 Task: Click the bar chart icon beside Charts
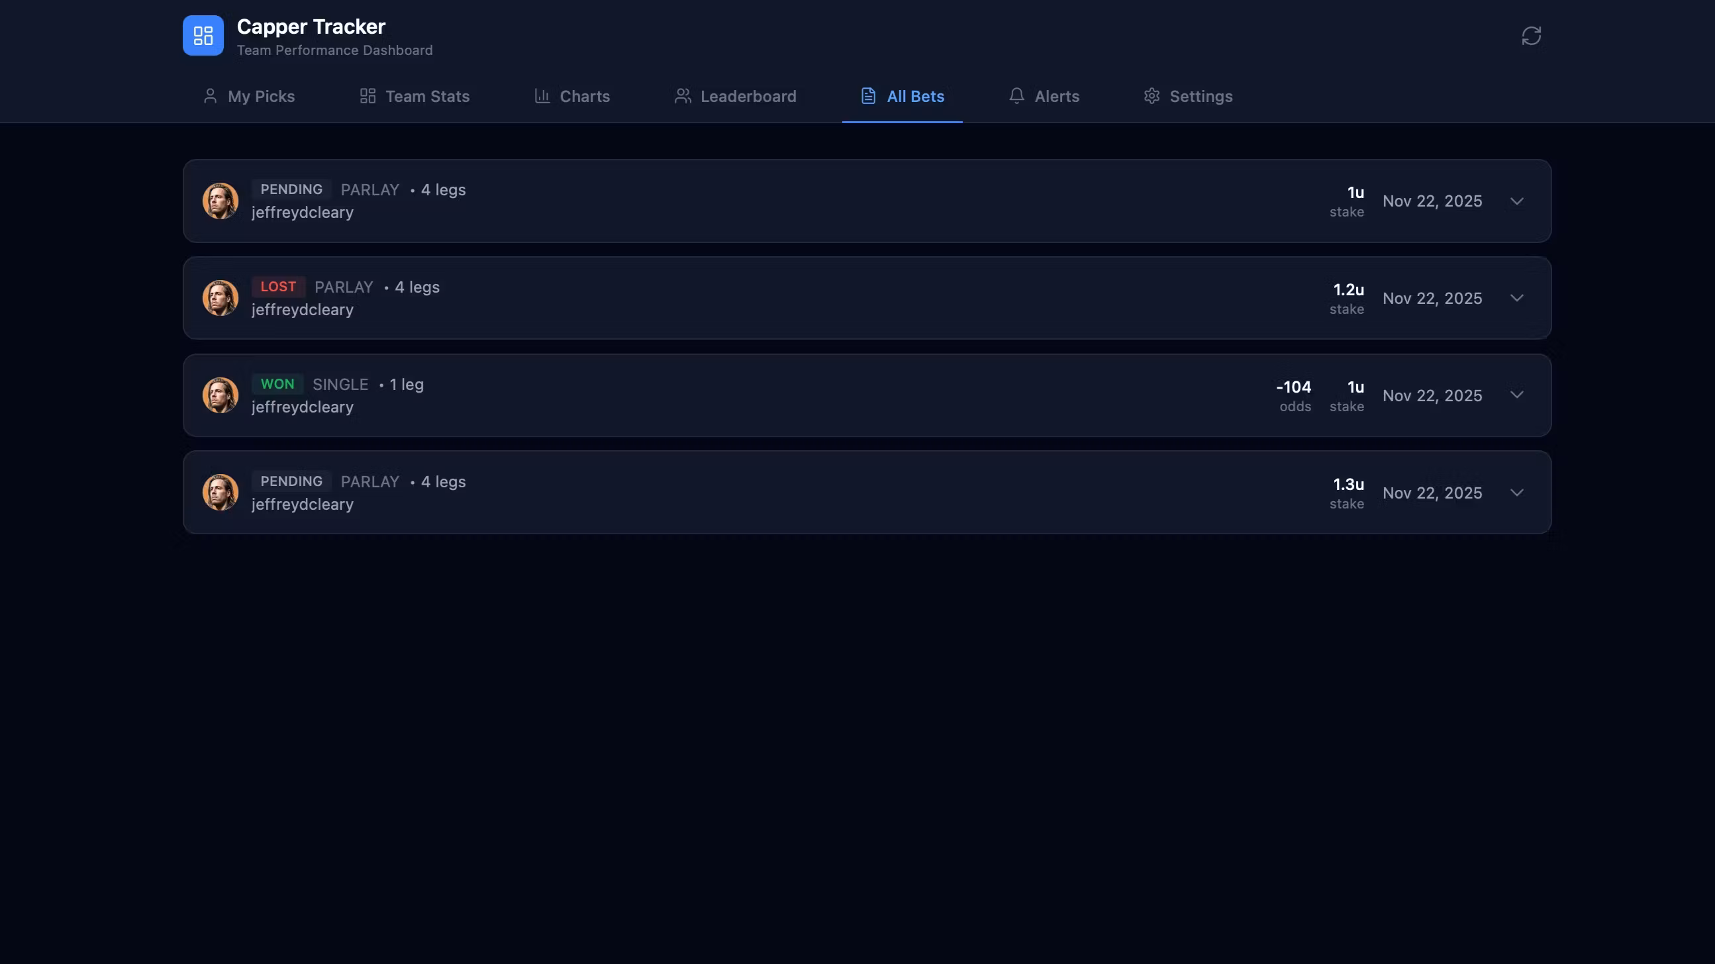click(x=542, y=96)
